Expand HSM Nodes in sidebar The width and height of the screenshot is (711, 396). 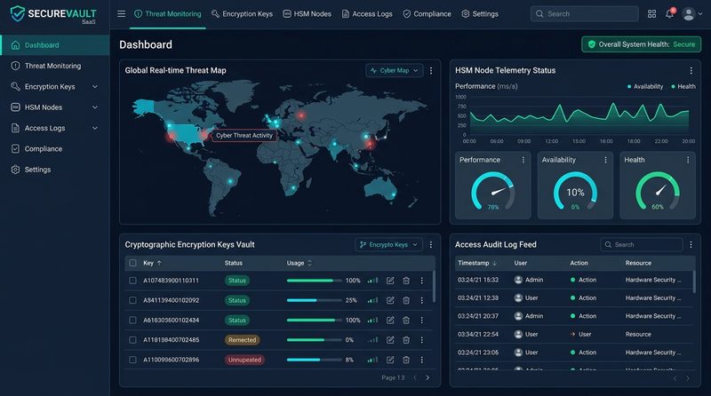coord(95,107)
